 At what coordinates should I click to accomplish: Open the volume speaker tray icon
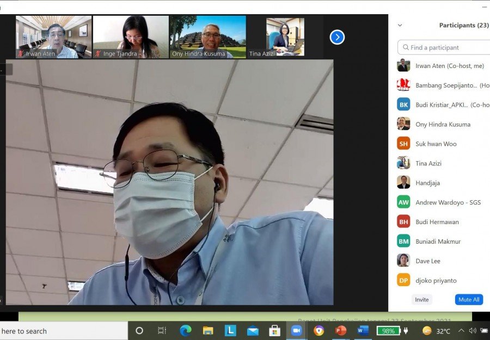473,331
